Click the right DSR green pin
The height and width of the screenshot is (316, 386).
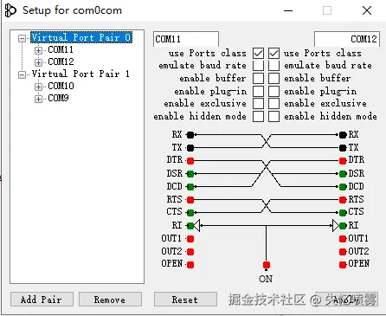click(x=343, y=174)
